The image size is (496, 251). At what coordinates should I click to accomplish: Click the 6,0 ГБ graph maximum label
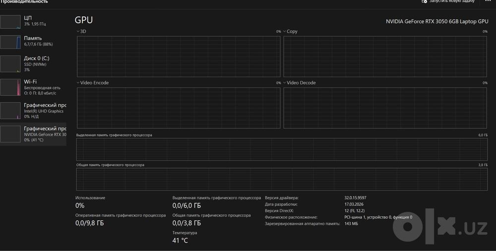click(483, 135)
